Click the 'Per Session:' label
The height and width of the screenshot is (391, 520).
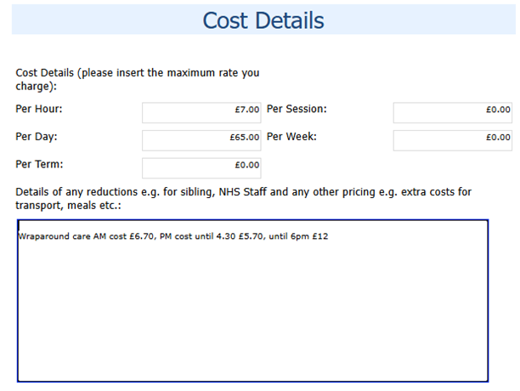coord(297,110)
